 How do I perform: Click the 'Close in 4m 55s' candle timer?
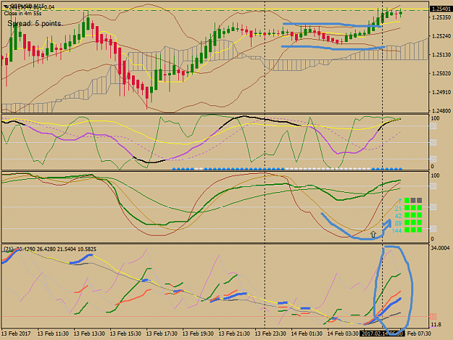point(22,14)
